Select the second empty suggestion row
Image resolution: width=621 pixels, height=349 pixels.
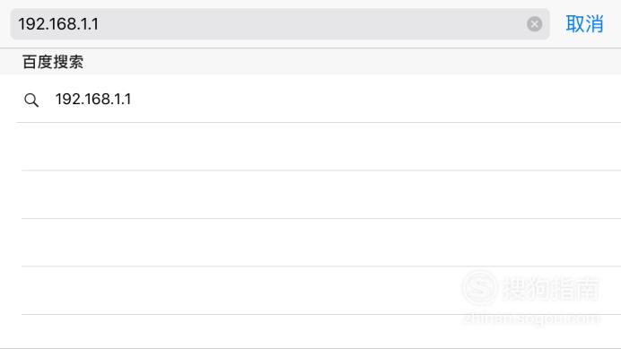(321, 195)
